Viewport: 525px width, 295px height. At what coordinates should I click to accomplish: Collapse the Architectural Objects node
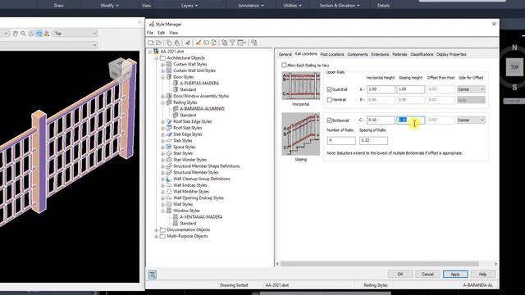(157, 58)
